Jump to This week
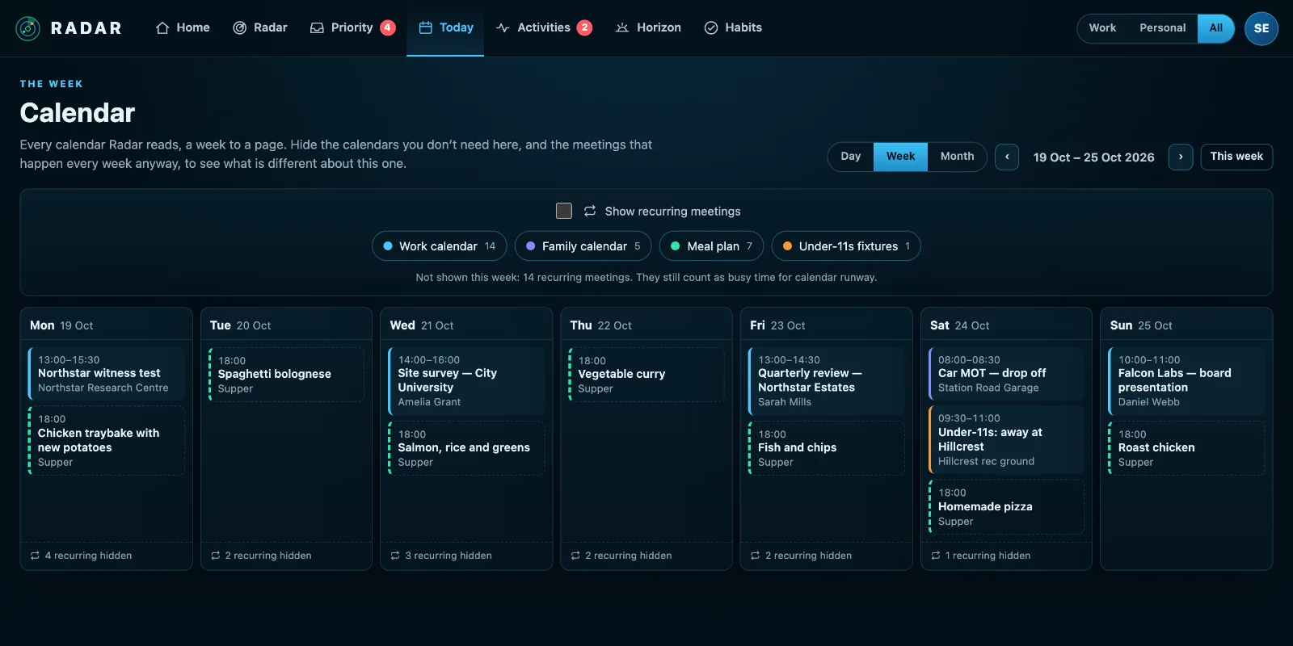 tap(1236, 157)
